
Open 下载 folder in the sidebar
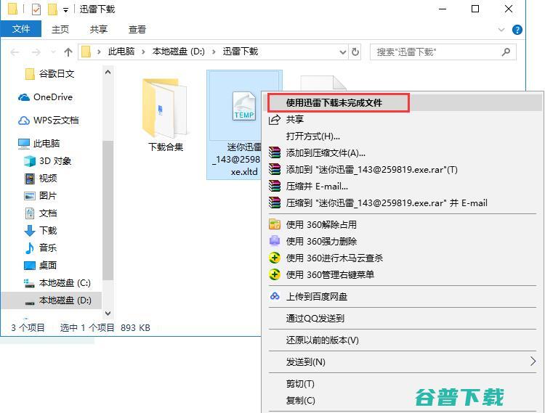click(x=40, y=230)
